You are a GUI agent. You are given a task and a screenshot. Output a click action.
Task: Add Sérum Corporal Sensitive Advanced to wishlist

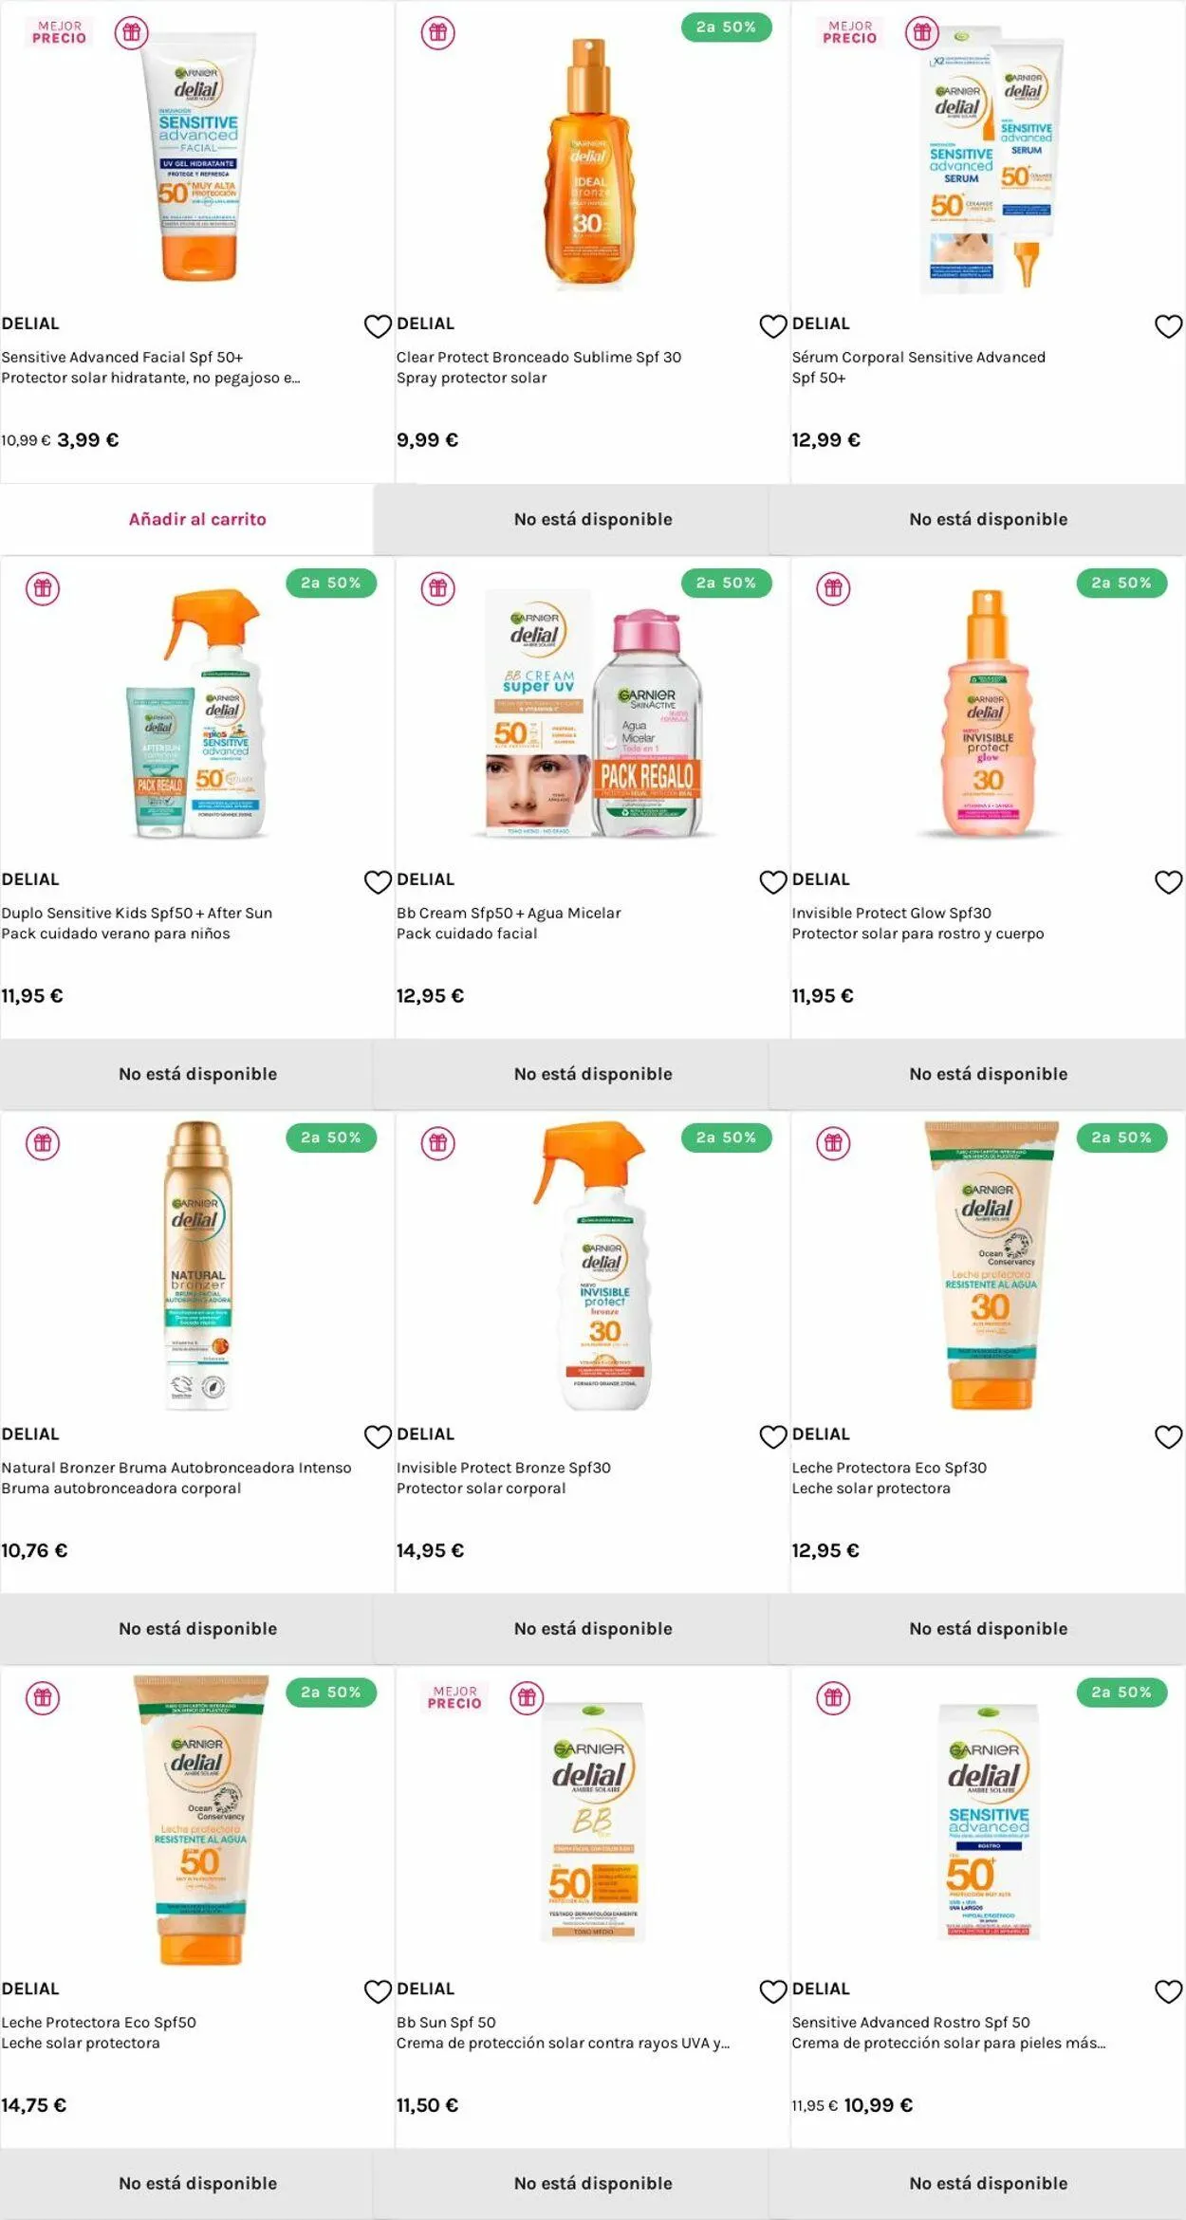pyautogui.click(x=1168, y=326)
